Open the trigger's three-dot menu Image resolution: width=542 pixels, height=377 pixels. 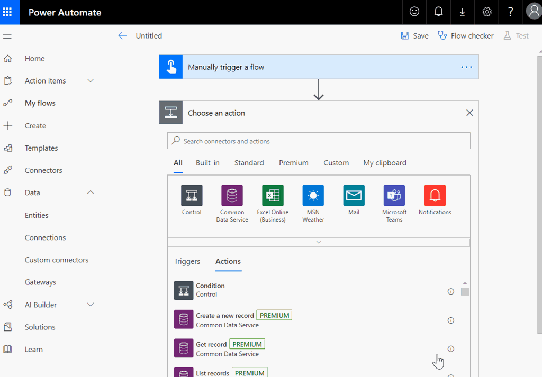coord(466,67)
